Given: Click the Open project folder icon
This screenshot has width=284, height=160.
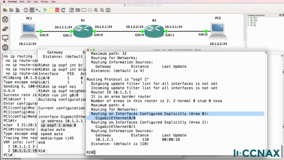Looking at the screenshot, I should click(x=11, y=10).
